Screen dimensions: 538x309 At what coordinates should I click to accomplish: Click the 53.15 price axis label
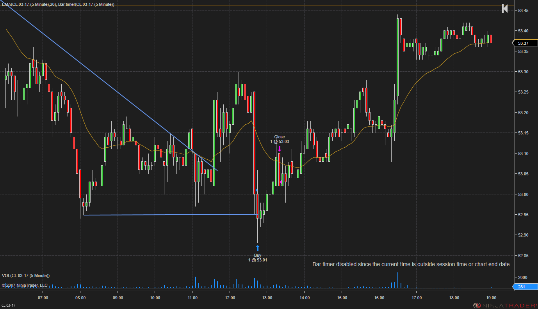point(523,133)
